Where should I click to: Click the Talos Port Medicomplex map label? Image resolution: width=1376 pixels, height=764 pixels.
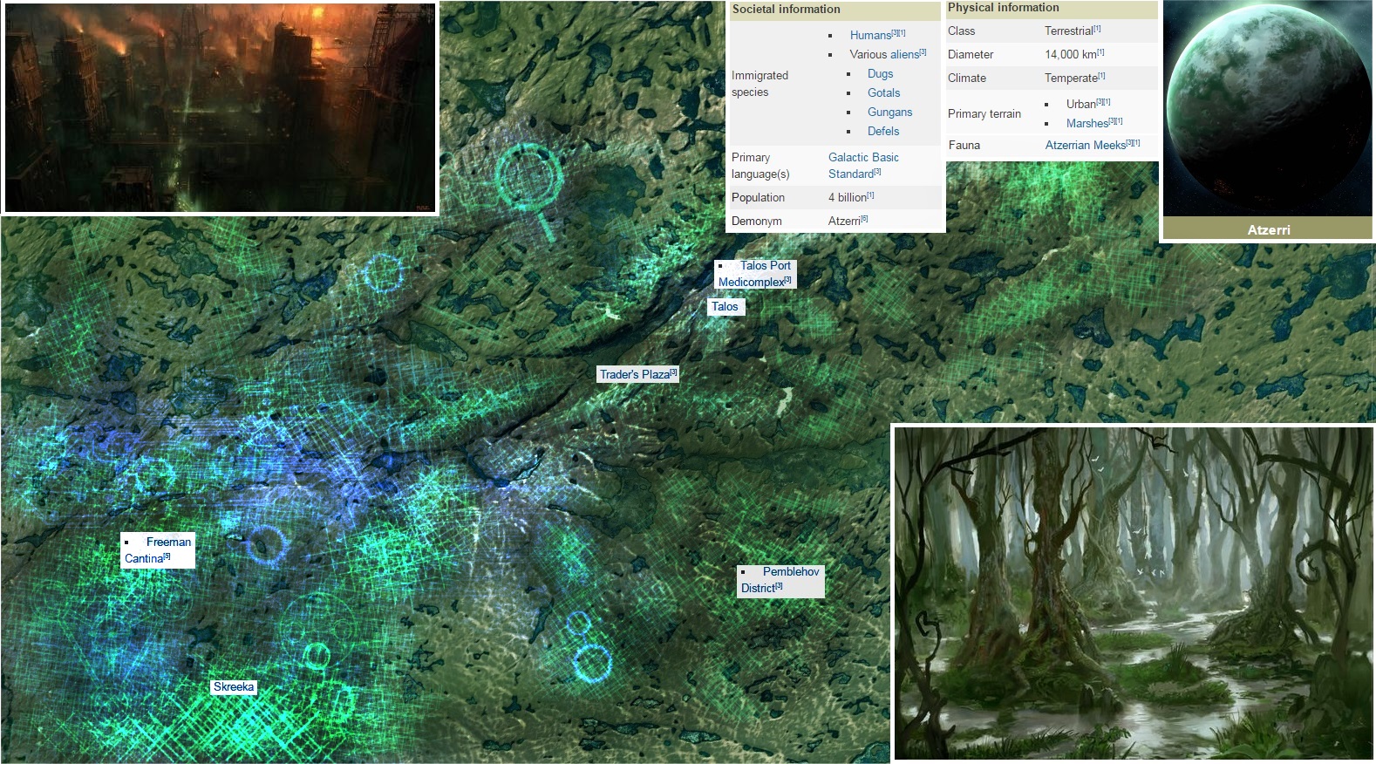[x=754, y=274]
